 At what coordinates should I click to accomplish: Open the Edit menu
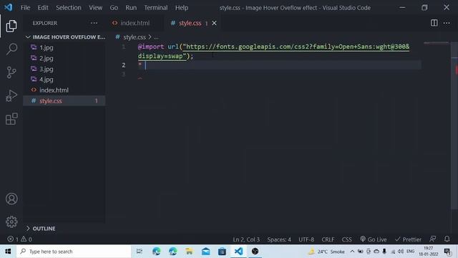coord(43,8)
